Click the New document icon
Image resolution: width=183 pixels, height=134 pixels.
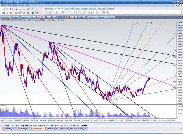[x=4, y=9]
